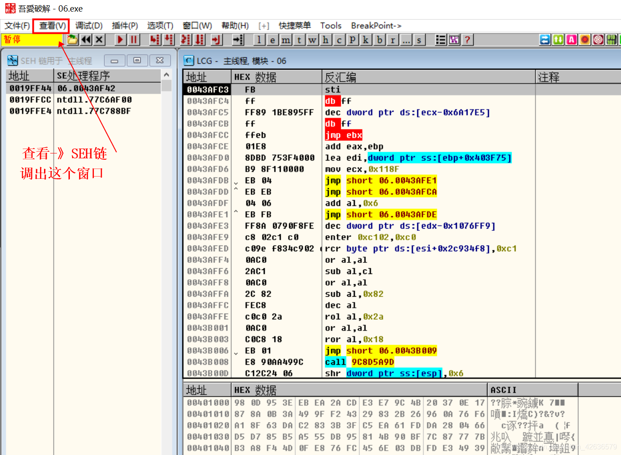Click the ASCII header in dump pane
The width and height of the screenshot is (621, 455).
(532, 390)
